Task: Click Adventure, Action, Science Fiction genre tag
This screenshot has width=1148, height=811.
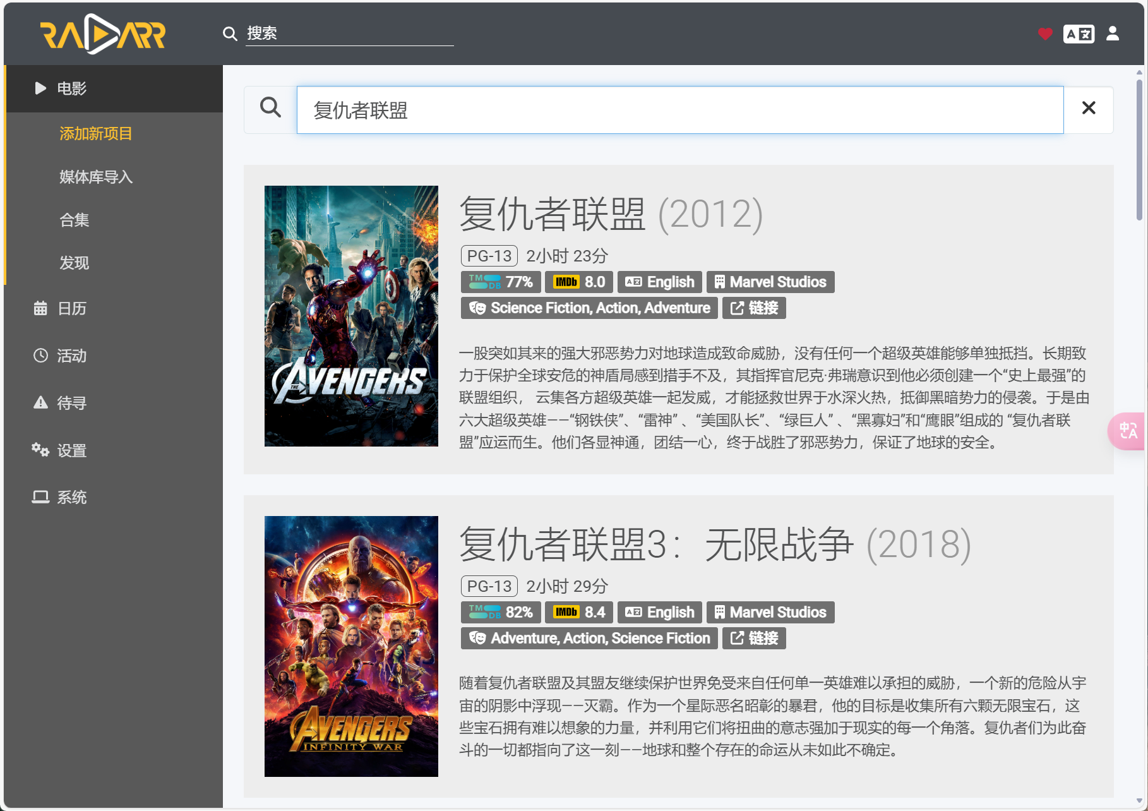Action: (x=589, y=638)
